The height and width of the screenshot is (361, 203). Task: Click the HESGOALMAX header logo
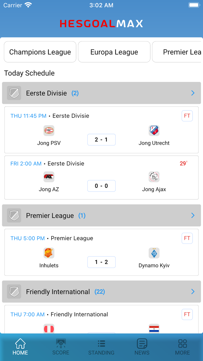[x=101, y=24]
